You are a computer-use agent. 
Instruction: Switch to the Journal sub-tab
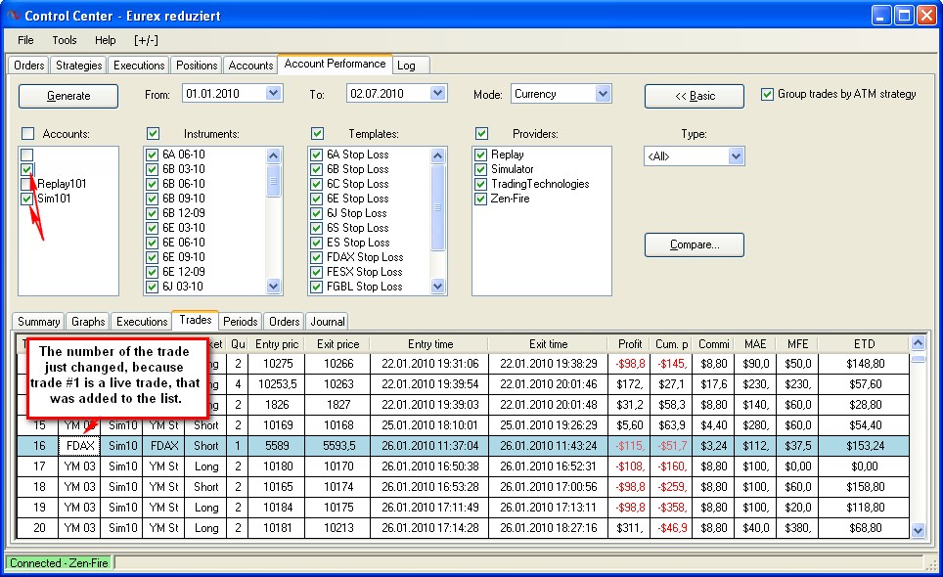click(327, 321)
